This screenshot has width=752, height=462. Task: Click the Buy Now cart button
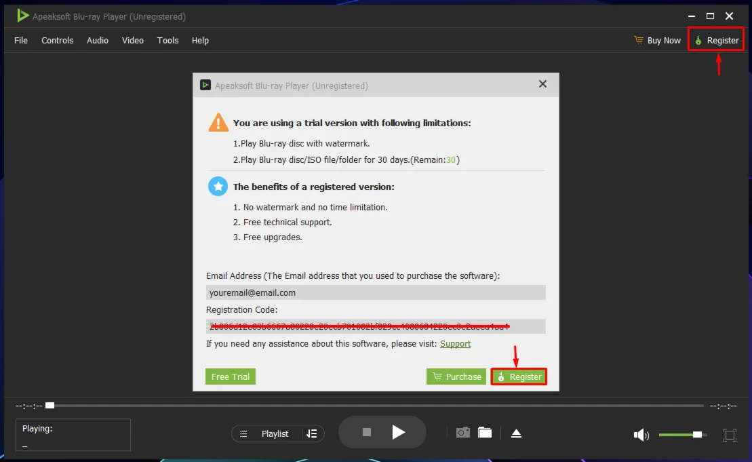coord(657,40)
